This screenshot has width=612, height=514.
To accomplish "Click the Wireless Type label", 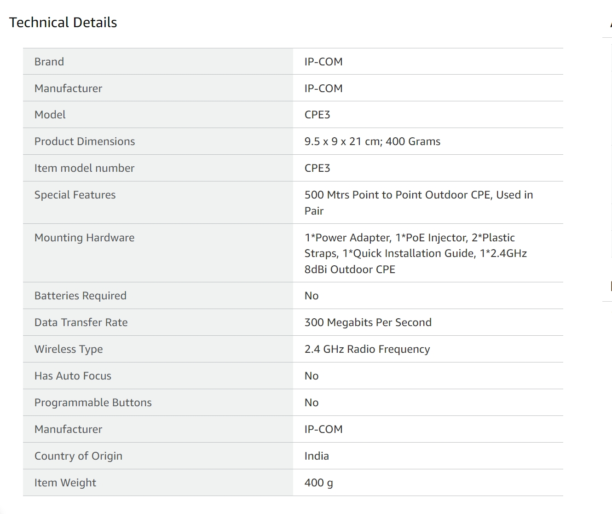I will coord(69,349).
